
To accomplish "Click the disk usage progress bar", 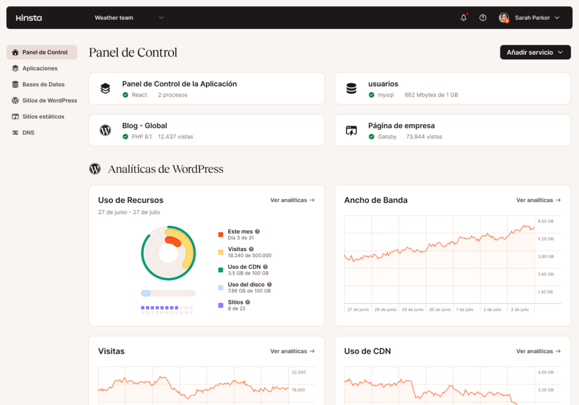I will pyautogui.click(x=168, y=293).
